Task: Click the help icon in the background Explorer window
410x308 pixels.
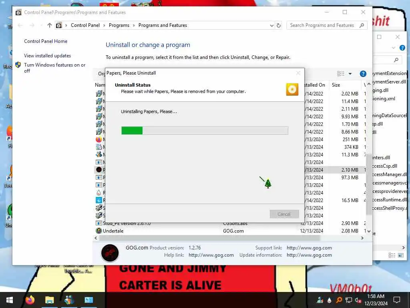Action: tap(402, 48)
